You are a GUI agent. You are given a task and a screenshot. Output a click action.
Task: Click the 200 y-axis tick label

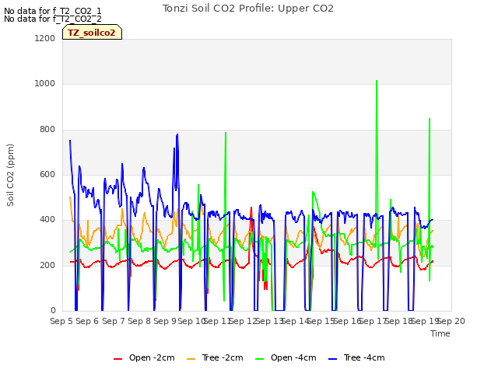click(x=47, y=265)
